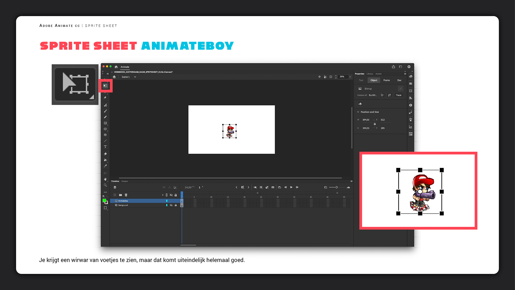The image size is (515, 290).
Task: Select the Free Transform tool
Action: (x=105, y=86)
